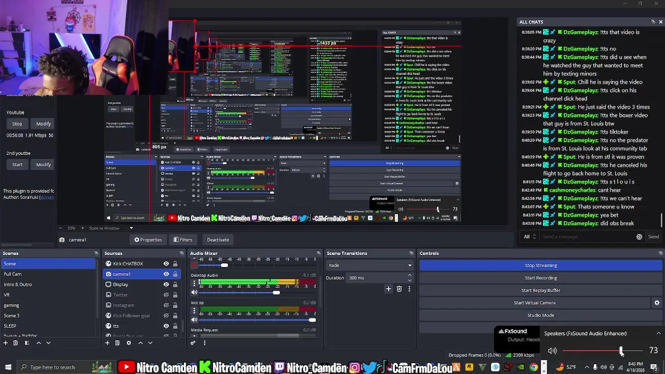Screen dimensions: 665x374
Task: Move selected source down in Sources toolbar
Action: pos(150,343)
